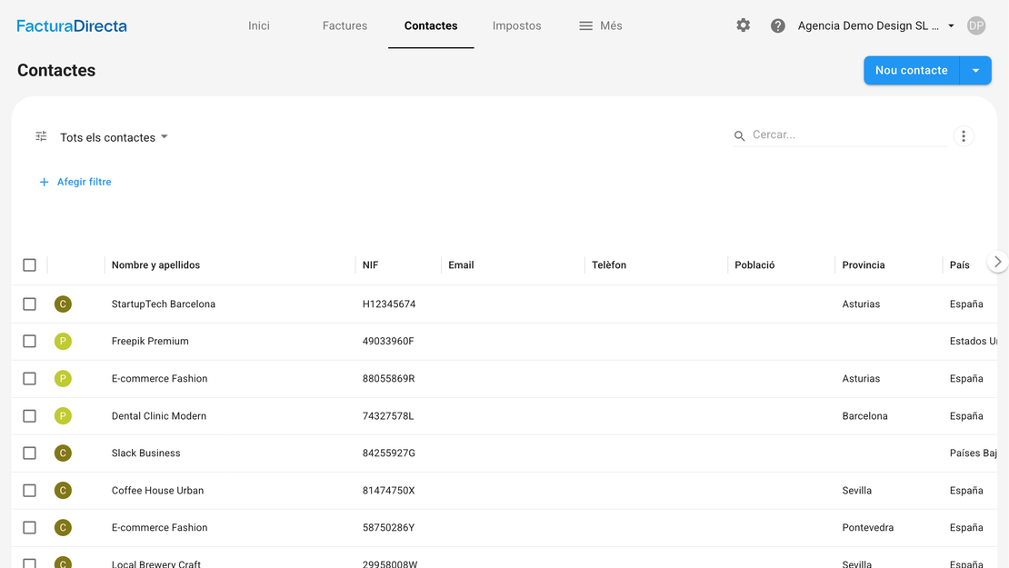Click the Afegir filtre link
This screenshot has width=1009, height=568.
[x=75, y=182]
